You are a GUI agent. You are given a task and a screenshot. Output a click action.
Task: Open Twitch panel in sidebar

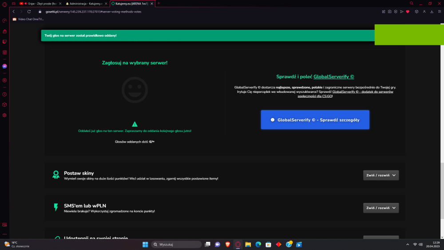tap(4, 42)
